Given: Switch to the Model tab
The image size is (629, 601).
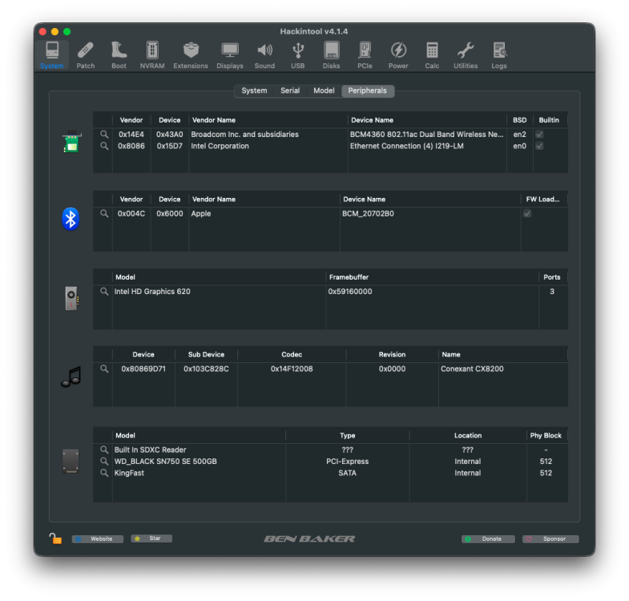Looking at the screenshot, I should coord(324,91).
